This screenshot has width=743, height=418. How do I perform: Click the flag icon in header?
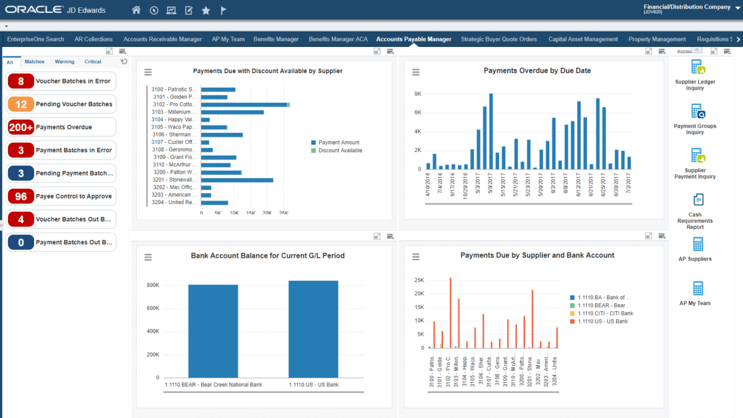[224, 11]
